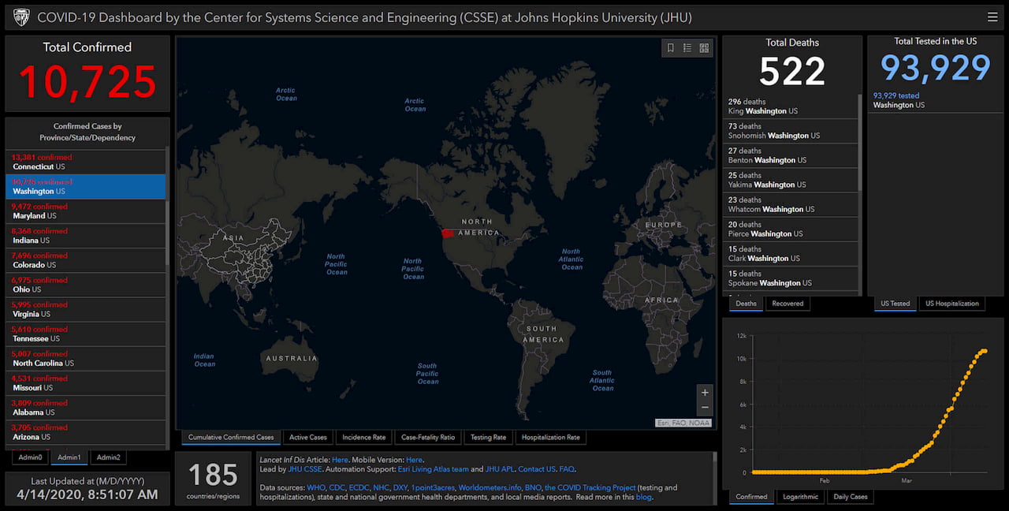Click the red Washington state on map

[x=449, y=233]
